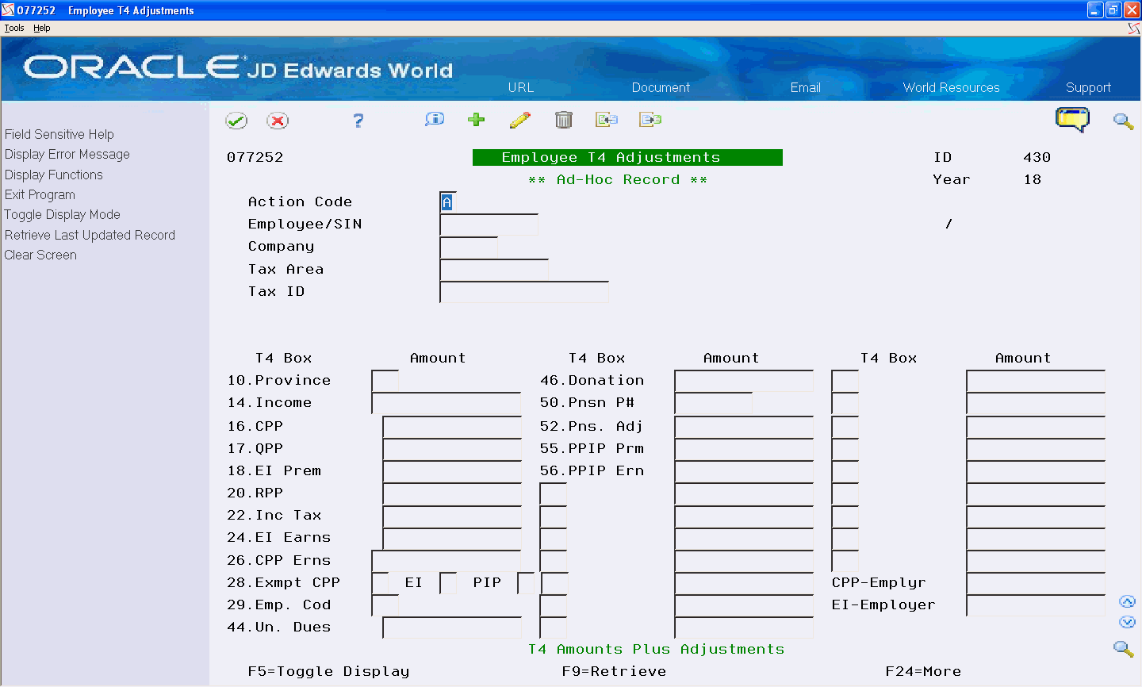Viewport: 1142px width, 687px height.
Task: Click the magnifier icon in the toolbar
Action: point(1123,121)
